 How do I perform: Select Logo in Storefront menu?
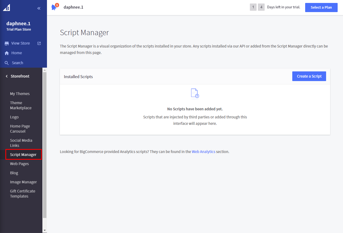tap(14, 117)
